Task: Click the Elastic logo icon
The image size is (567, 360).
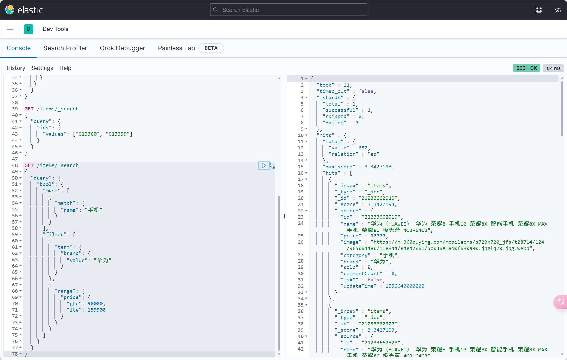Action: pyautogui.click(x=10, y=10)
